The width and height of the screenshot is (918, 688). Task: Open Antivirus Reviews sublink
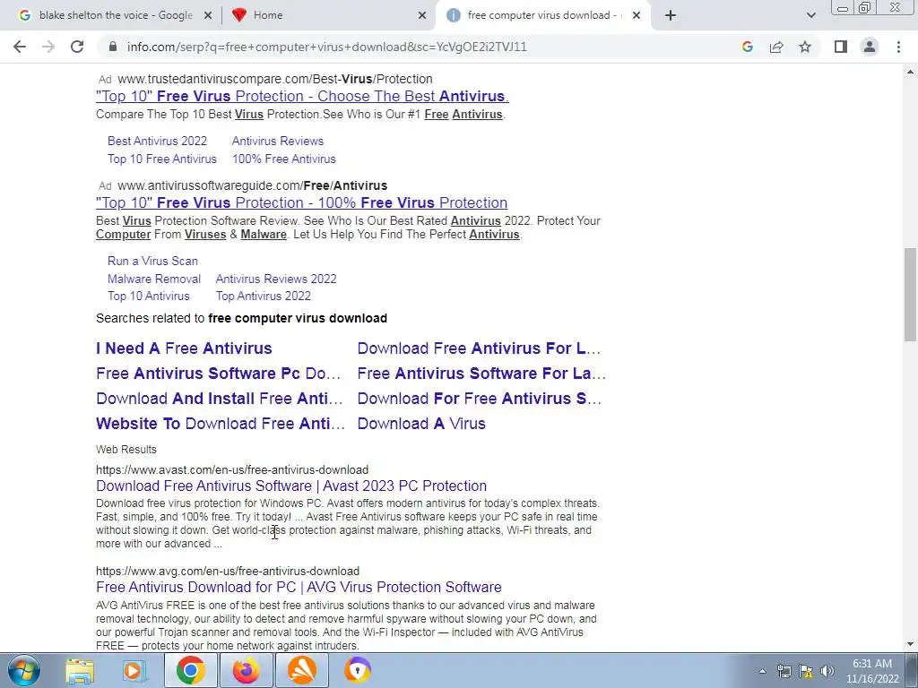[278, 141]
